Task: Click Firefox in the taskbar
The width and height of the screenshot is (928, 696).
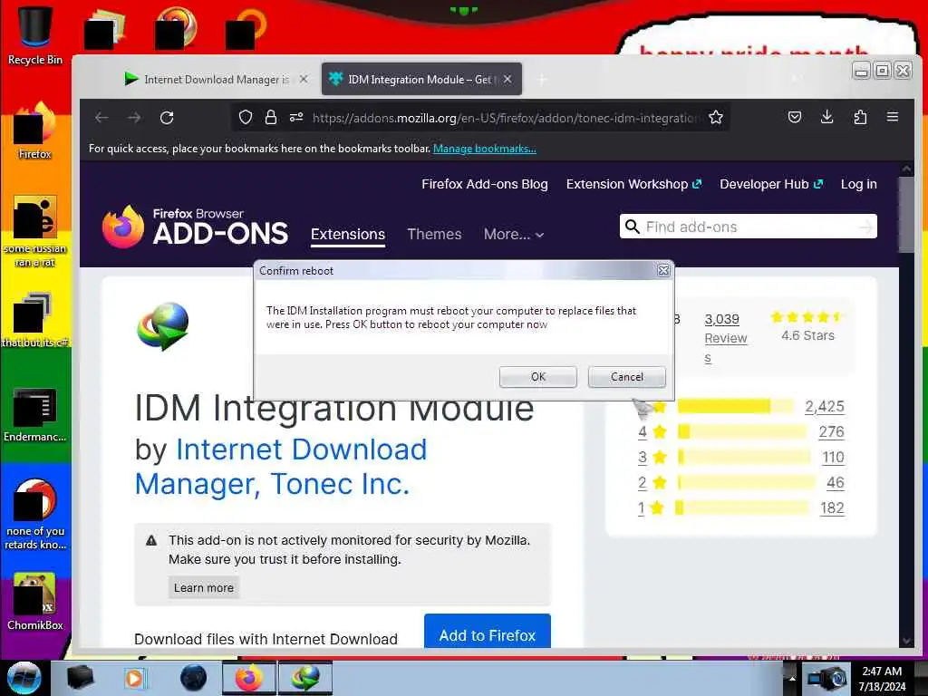Action: [x=248, y=678]
